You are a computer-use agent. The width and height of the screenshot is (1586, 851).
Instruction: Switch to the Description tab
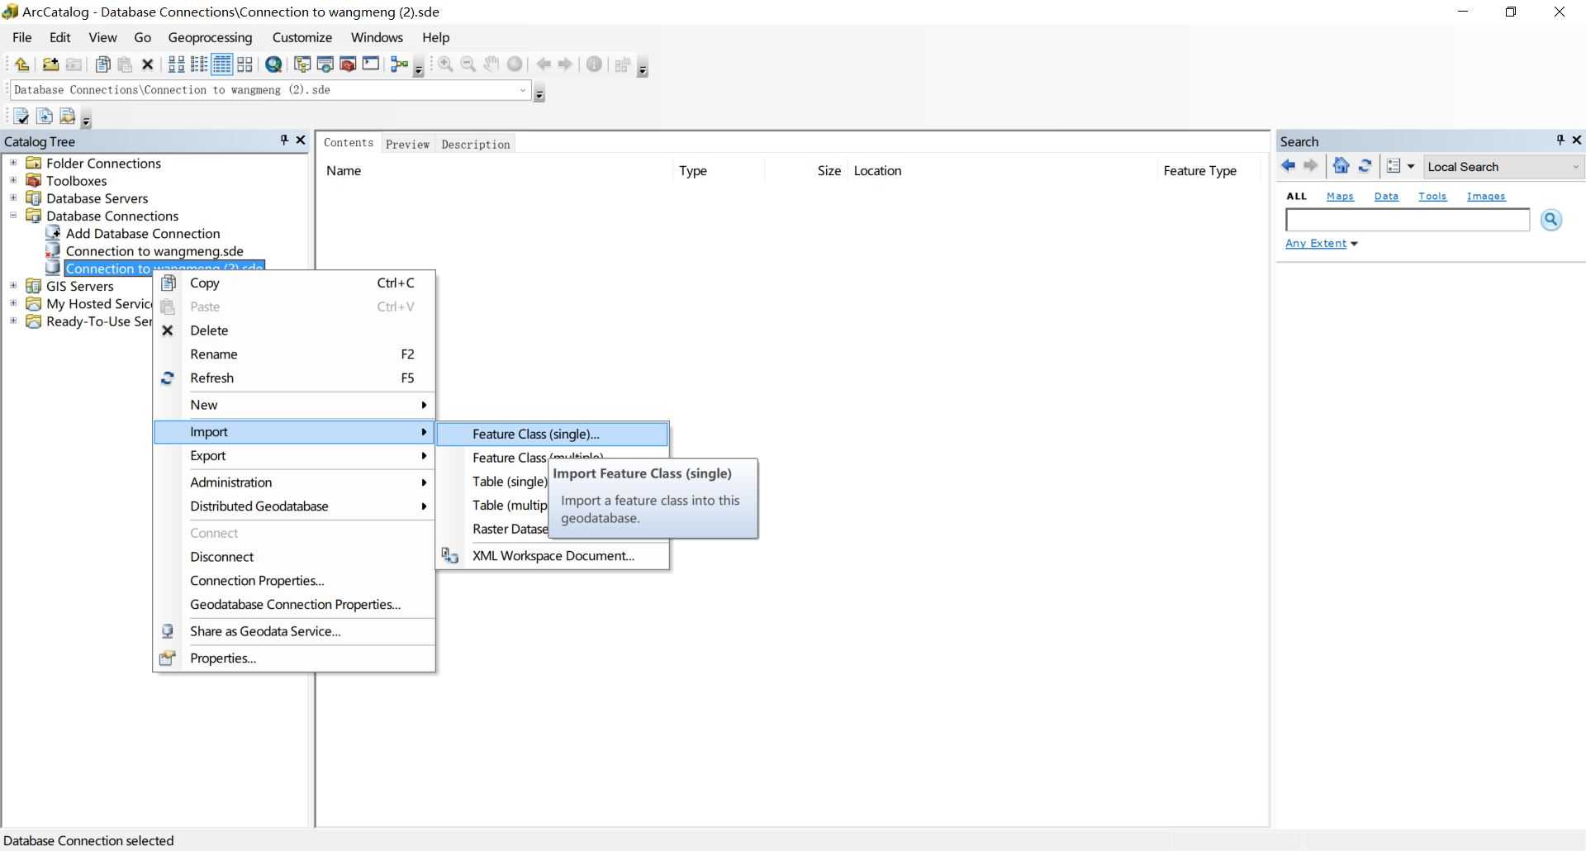coord(476,144)
